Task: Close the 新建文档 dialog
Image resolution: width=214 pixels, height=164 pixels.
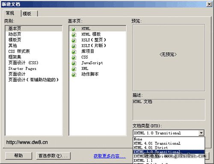Action: coord(209,4)
